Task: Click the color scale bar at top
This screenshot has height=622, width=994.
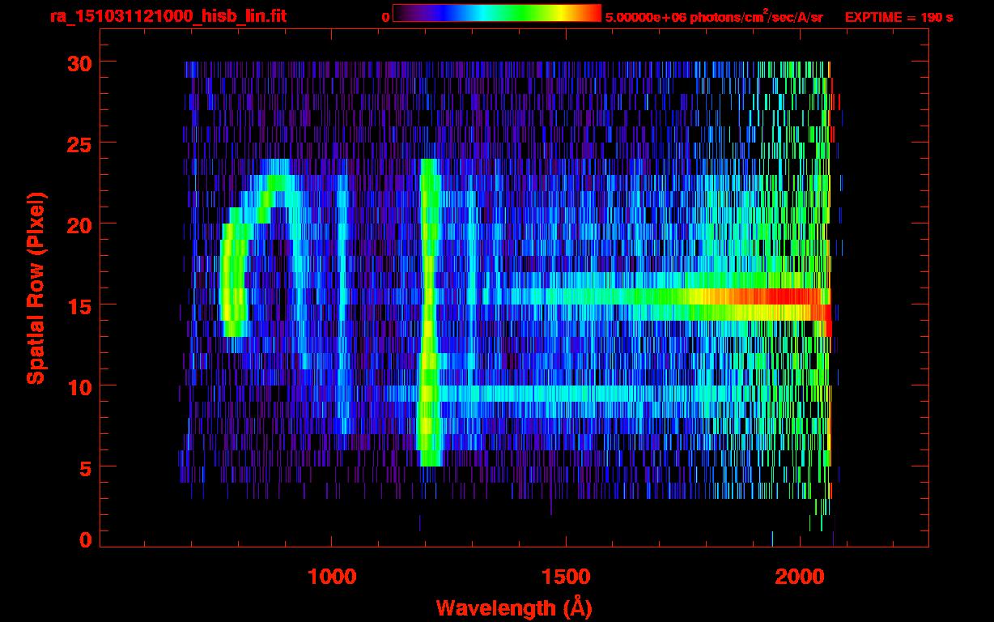Action: [497, 13]
